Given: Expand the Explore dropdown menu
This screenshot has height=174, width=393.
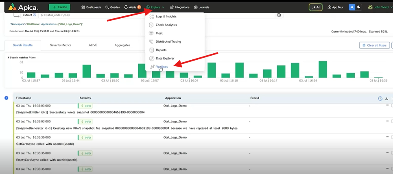Looking at the screenshot, I should (155, 7).
